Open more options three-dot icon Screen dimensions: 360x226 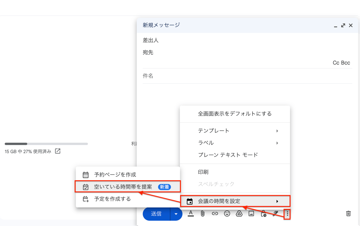click(x=287, y=214)
